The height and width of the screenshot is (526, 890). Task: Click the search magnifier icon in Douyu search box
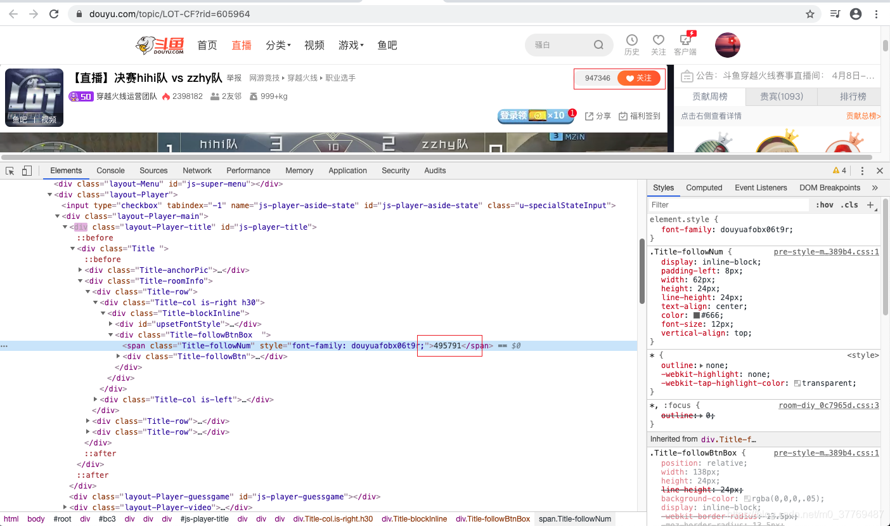tap(598, 45)
